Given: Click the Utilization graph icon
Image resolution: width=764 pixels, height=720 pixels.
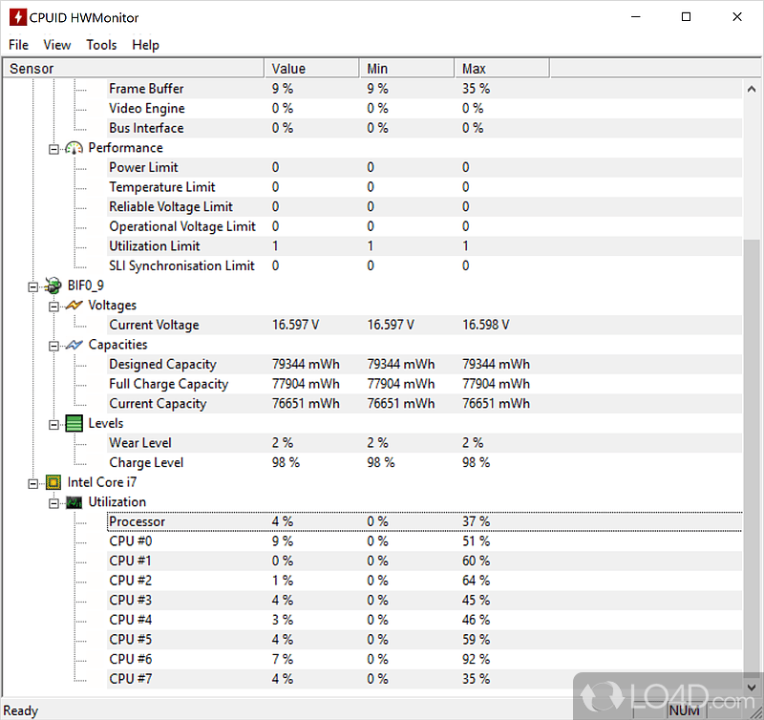Looking at the screenshot, I should [x=74, y=502].
